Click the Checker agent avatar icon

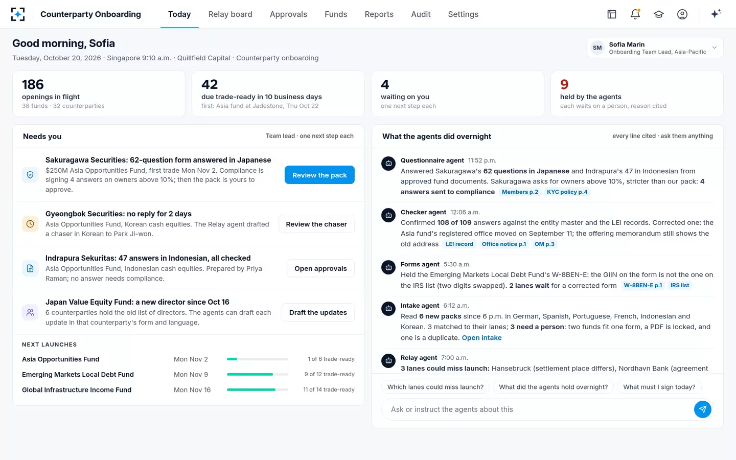pos(388,215)
